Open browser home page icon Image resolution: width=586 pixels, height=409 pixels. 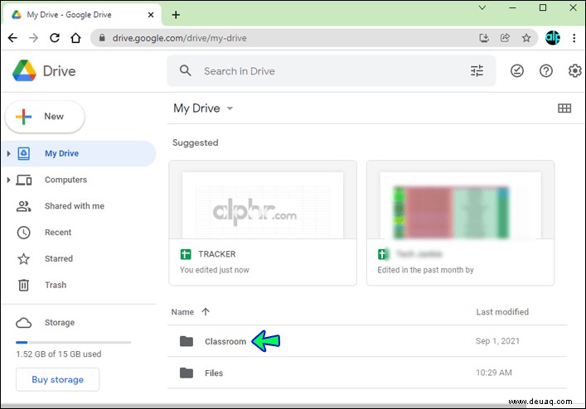[76, 38]
